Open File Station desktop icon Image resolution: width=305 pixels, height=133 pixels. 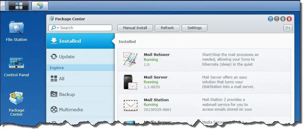17,31
